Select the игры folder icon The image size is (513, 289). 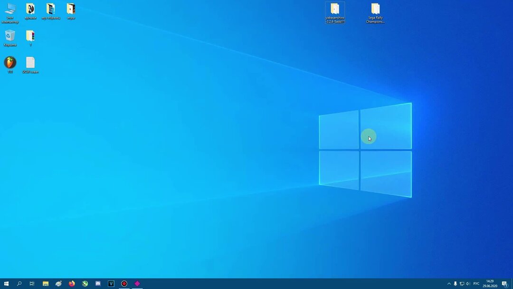click(71, 12)
